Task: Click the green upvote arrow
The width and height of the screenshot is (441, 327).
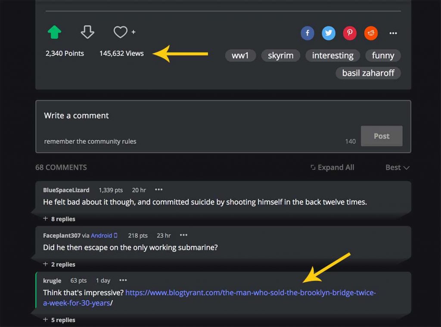Action: click(54, 32)
